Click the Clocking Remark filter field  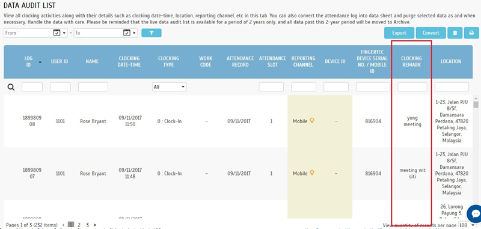click(412, 87)
